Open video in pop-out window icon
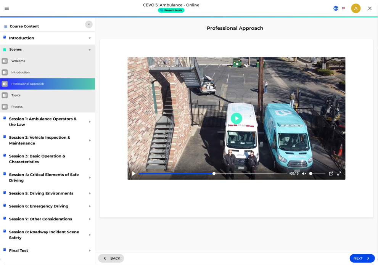 click(331, 173)
